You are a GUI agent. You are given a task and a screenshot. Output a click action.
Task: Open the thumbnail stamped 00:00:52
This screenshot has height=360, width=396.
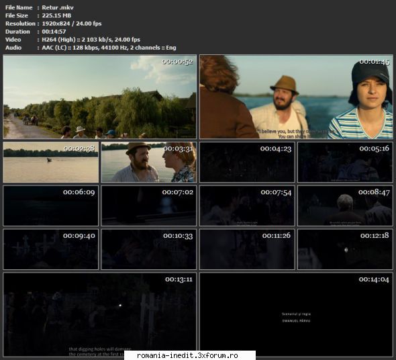pyautogui.click(x=99, y=97)
